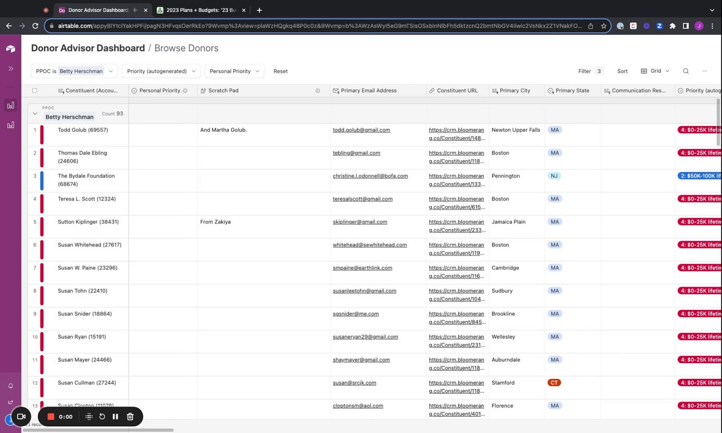
Task: Click Susan Whitehead's constituent URL link
Action: coord(456,249)
